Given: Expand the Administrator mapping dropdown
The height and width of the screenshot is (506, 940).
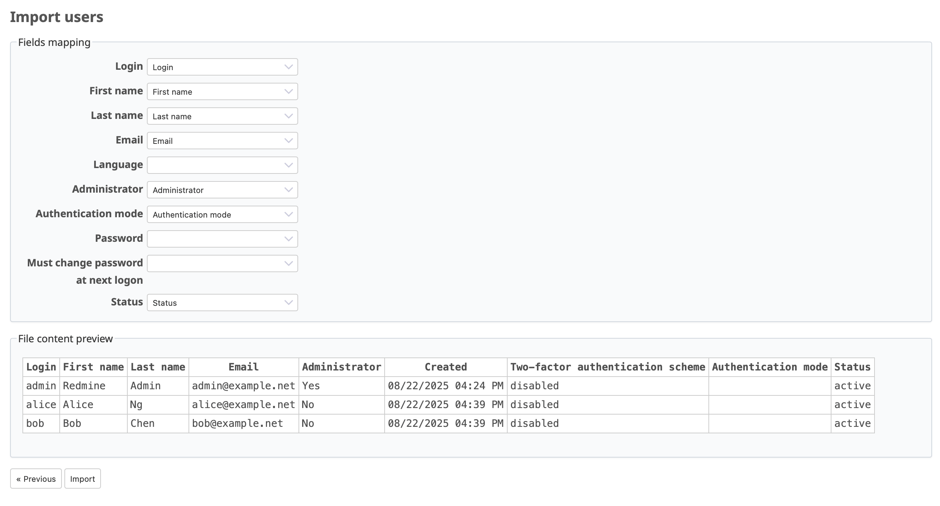Looking at the screenshot, I should (x=222, y=190).
